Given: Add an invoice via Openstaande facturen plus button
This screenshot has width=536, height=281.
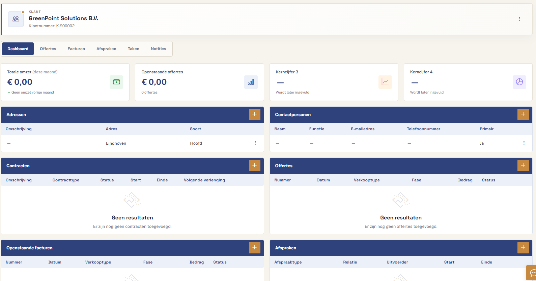Looking at the screenshot, I should point(255,248).
